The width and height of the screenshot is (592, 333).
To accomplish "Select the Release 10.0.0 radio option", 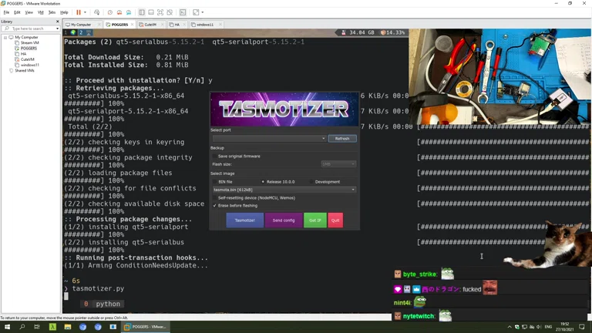I will (x=263, y=182).
